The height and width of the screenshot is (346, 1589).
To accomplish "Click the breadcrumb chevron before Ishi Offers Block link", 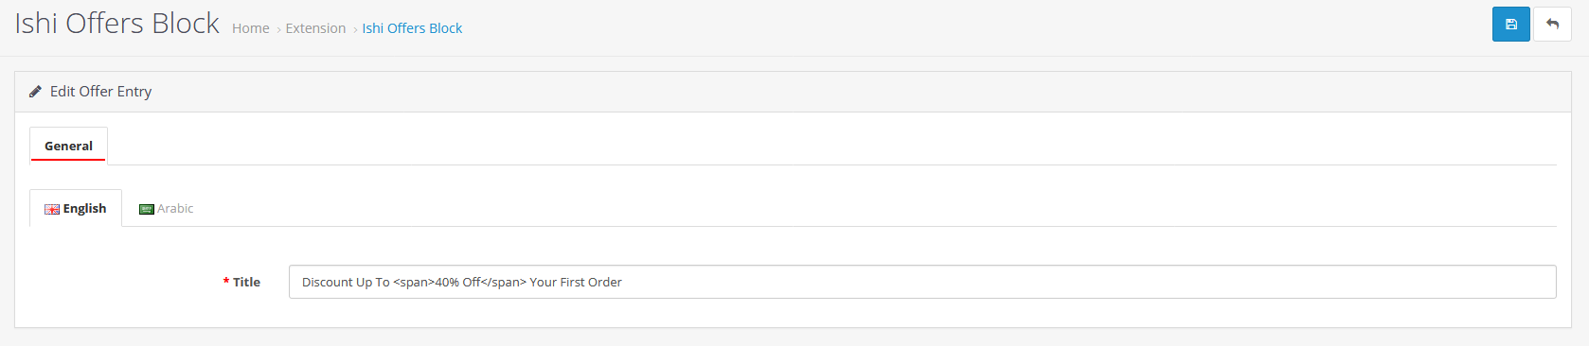I will (x=355, y=30).
